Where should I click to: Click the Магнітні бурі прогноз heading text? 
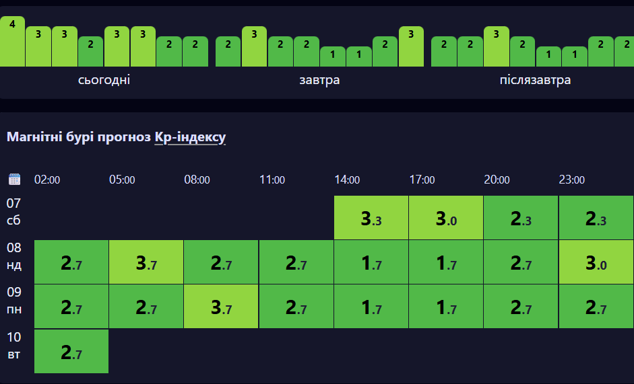[x=78, y=137]
